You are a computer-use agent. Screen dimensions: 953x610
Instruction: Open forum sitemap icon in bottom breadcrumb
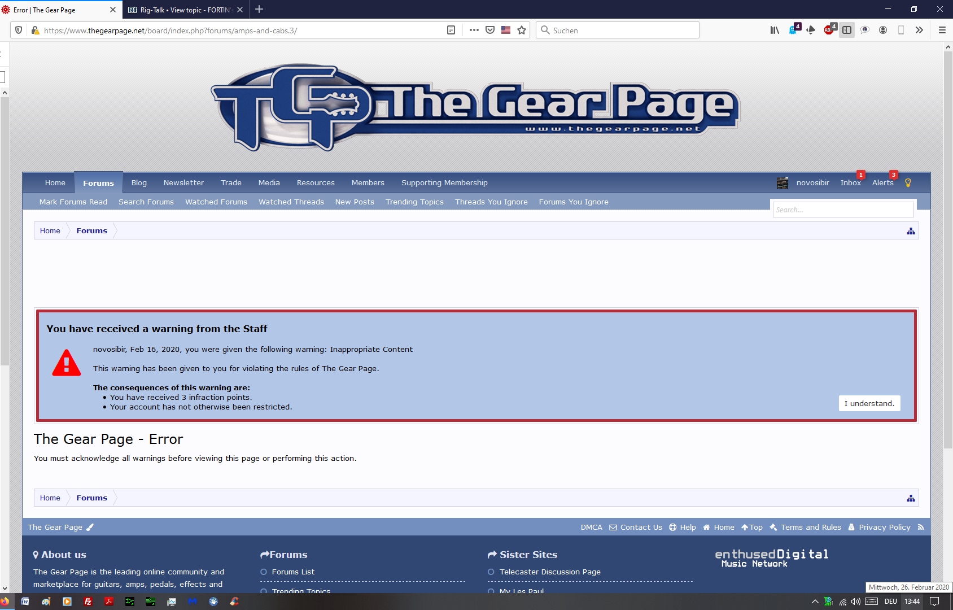pyautogui.click(x=911, y=498)
